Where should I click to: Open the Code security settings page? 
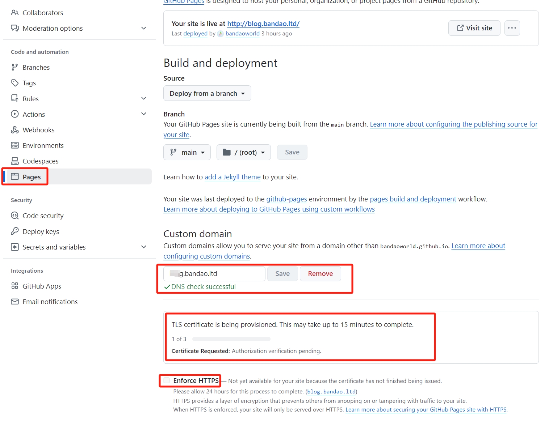(x=43, y=216)
